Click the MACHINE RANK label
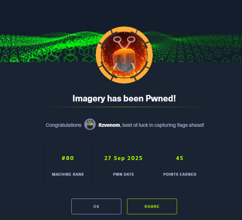The height and width of the screenshot is (220, 242). click(x=68, y=174)
